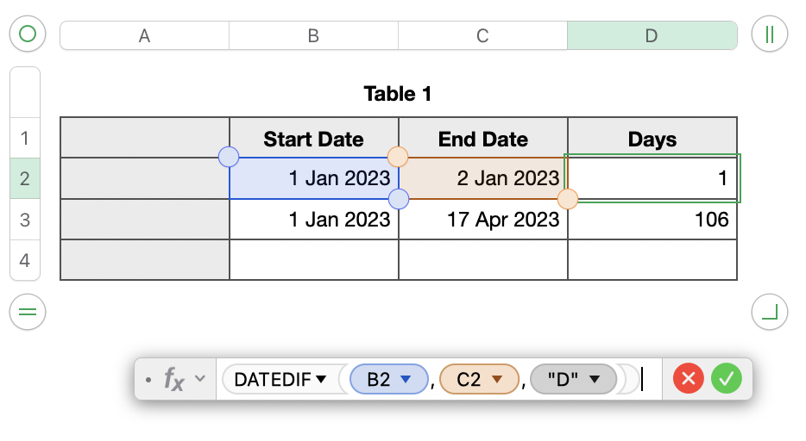Click the fx function icon
Screen dimensions: 806x441
click(x=174, y=379)
